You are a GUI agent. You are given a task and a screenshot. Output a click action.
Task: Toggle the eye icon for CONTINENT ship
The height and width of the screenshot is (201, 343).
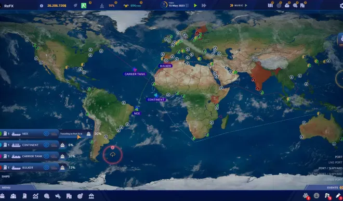[x=46, y=145]
